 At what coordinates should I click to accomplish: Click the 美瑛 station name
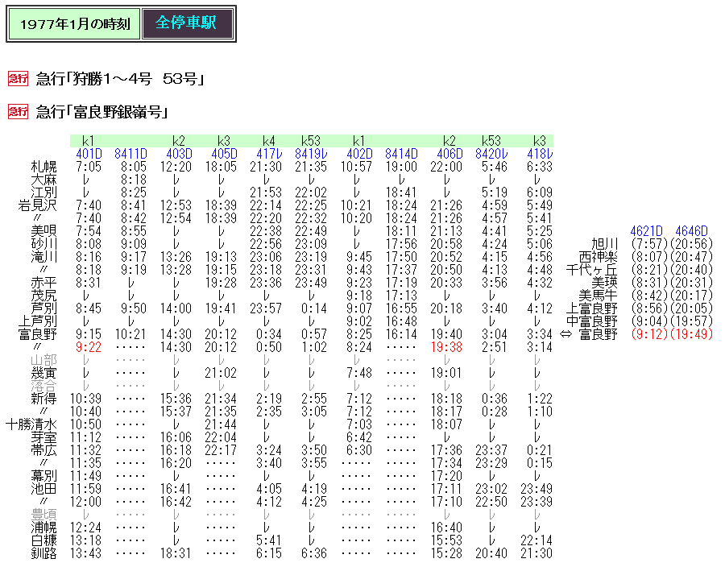[x=604, y=283]
